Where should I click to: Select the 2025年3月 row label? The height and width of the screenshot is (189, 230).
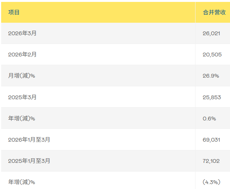(22, 97)
